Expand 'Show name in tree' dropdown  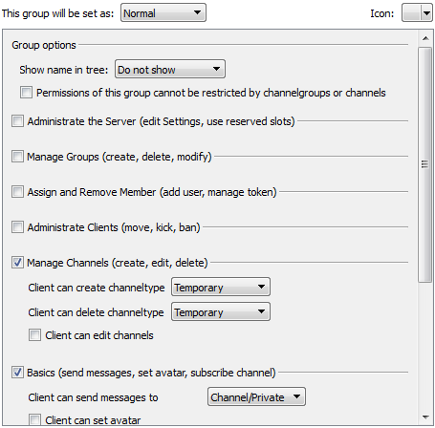170,69
